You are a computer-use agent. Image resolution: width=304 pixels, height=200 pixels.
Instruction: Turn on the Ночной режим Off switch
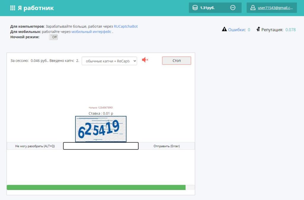coord(53,37)
